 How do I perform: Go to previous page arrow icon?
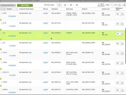point(120,5)
